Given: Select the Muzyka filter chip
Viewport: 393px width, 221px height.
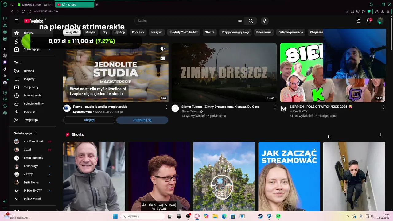Looking at the screenshot, I should point(90,32).
